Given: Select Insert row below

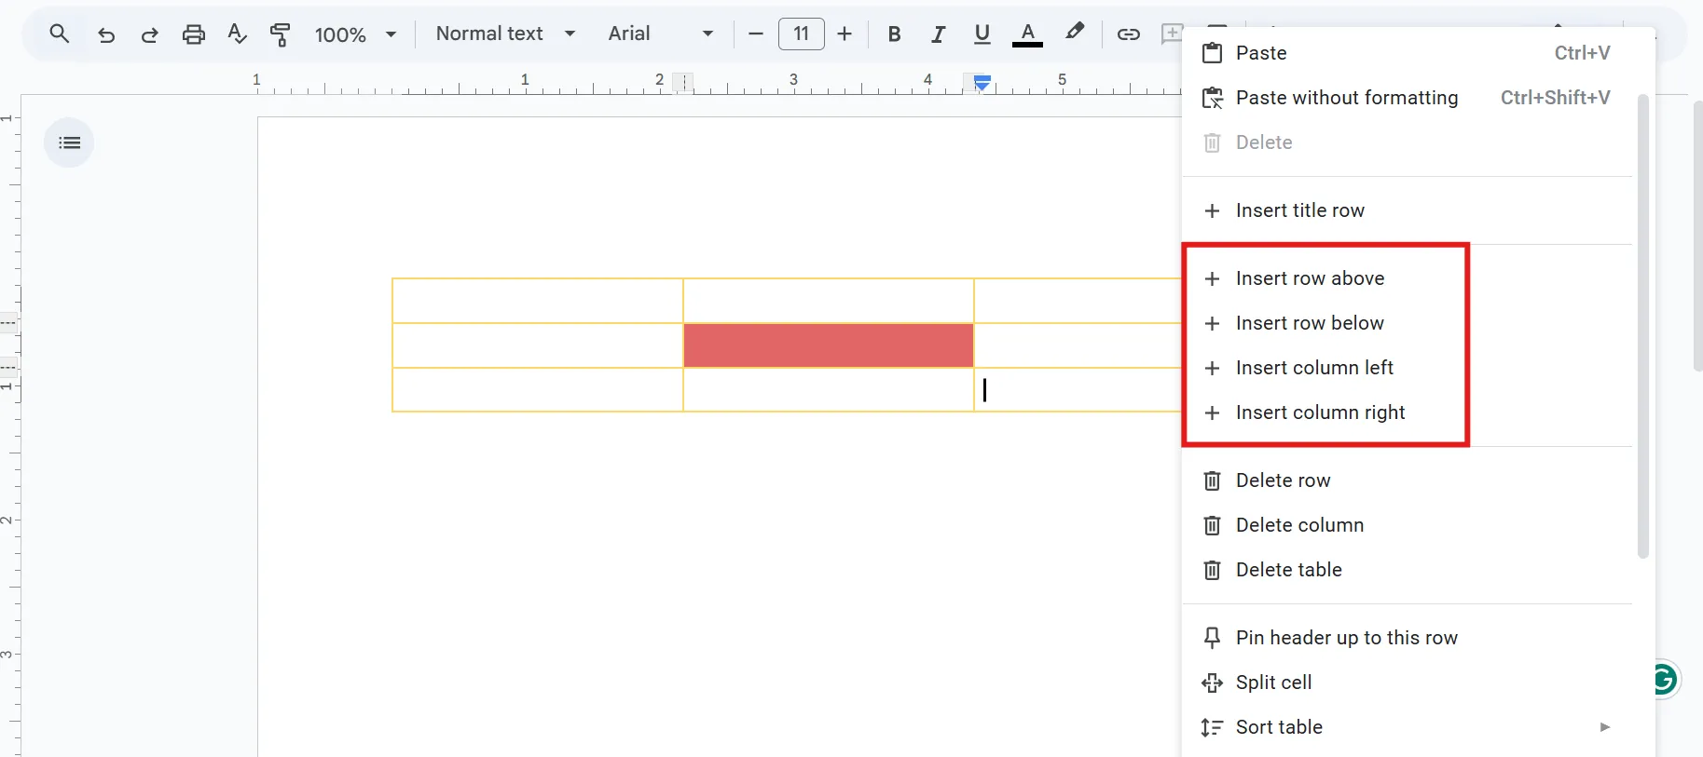Looking at the screenshot, I should click(1407, 323).
